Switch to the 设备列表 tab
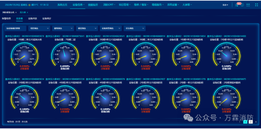This screenshot has width=261, height=129. pyautogui.click(x=33, y=19)
